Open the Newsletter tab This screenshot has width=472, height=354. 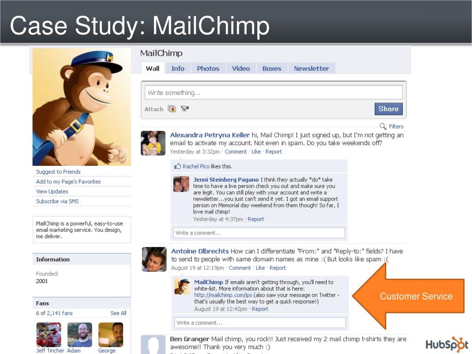pyautogui.click(x=311, y=68)
